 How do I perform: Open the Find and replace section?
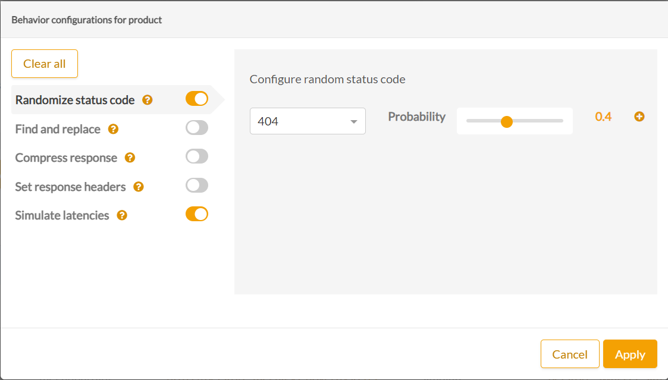point(58,129)
